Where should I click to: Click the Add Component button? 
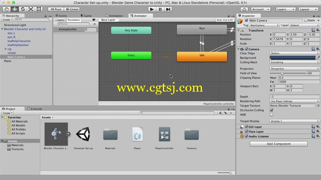[278, 144]
